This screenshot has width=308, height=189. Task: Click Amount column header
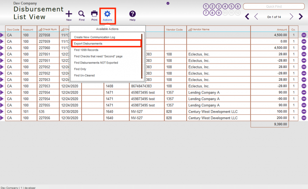click(282, 30)
